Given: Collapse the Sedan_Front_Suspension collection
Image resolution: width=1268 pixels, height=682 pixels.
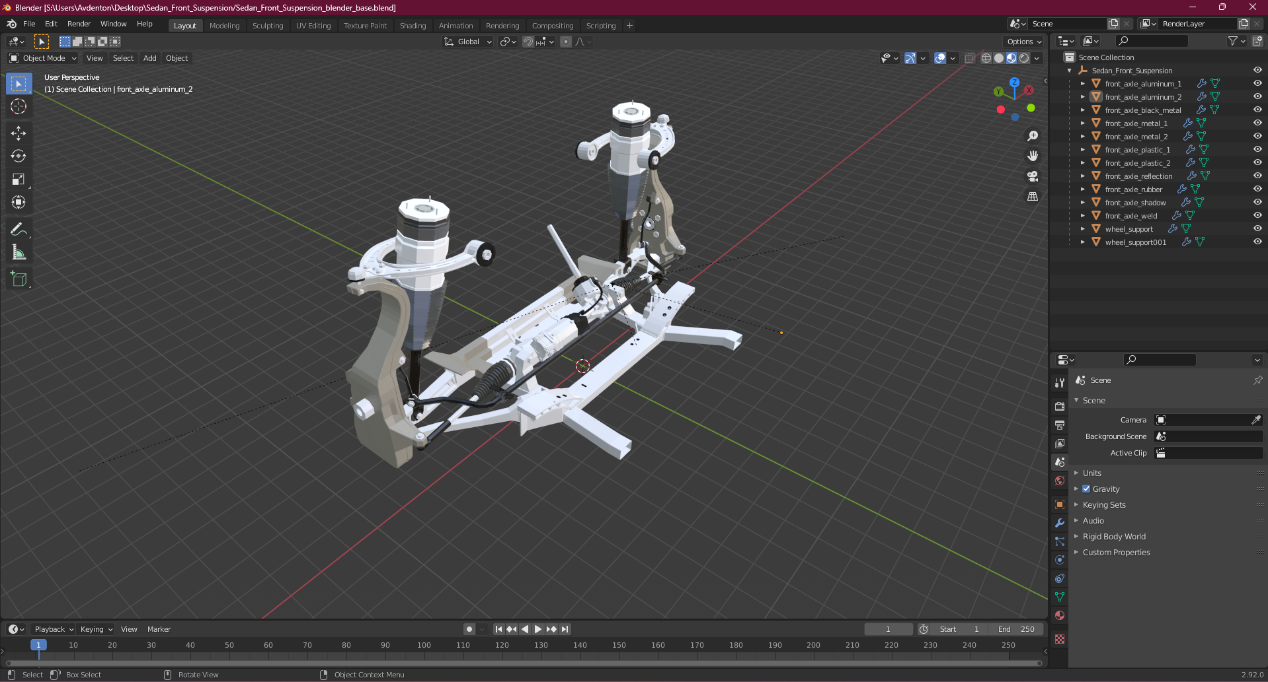Looking at the screenshot, I should (x=1069, y=71).
